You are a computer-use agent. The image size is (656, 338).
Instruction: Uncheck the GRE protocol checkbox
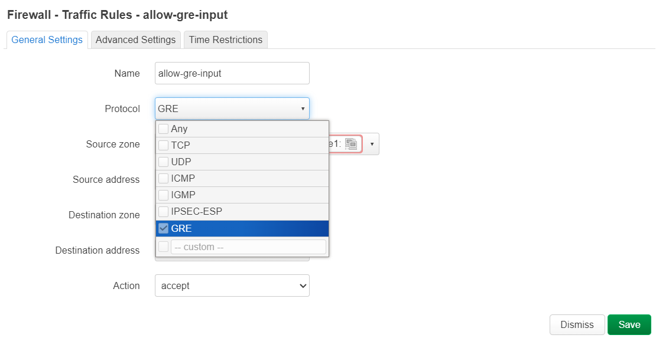(x=164, y=228)
